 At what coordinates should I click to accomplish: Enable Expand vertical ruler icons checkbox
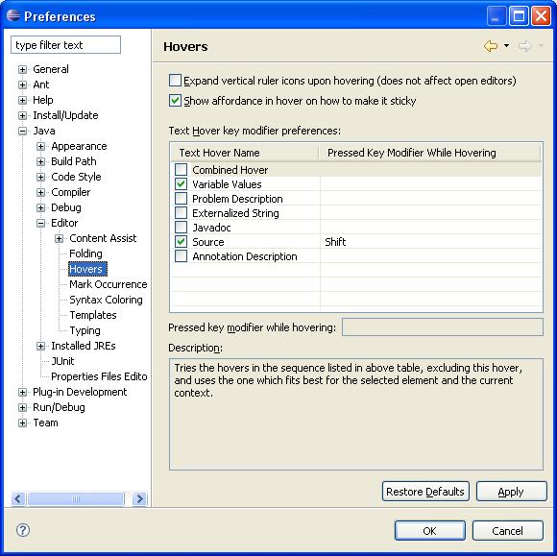coord(175,81)
